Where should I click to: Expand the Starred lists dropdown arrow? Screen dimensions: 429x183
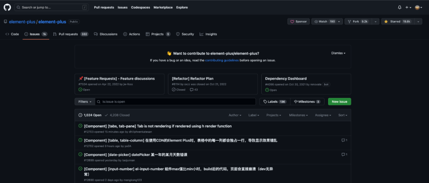418,21
